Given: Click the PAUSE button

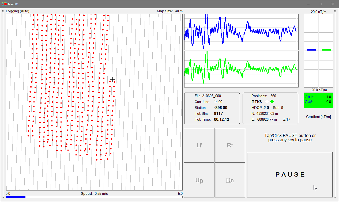Looking at the screenshot, I should (290, 174).
